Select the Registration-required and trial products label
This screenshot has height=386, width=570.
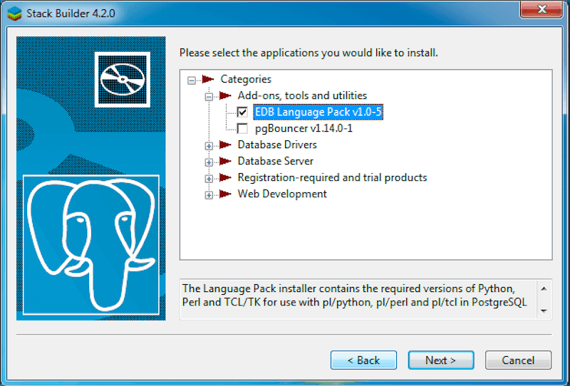click(332, 178)
